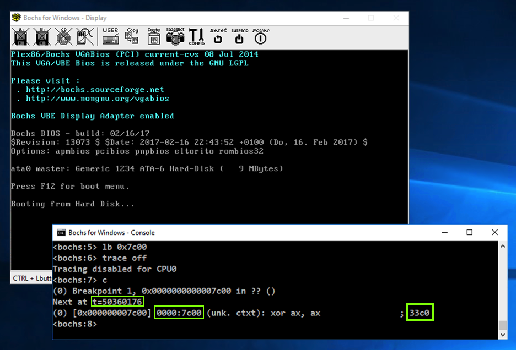Viewport: 516px width, 350px height.
Task: Click the 'http://bochs.sourceforge.net' text
Action: [x=95, y=89]
